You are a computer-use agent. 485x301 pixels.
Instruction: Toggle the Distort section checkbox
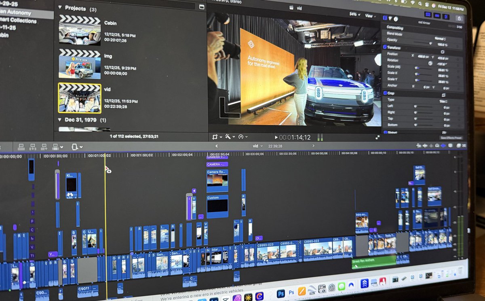coord(385,132)
